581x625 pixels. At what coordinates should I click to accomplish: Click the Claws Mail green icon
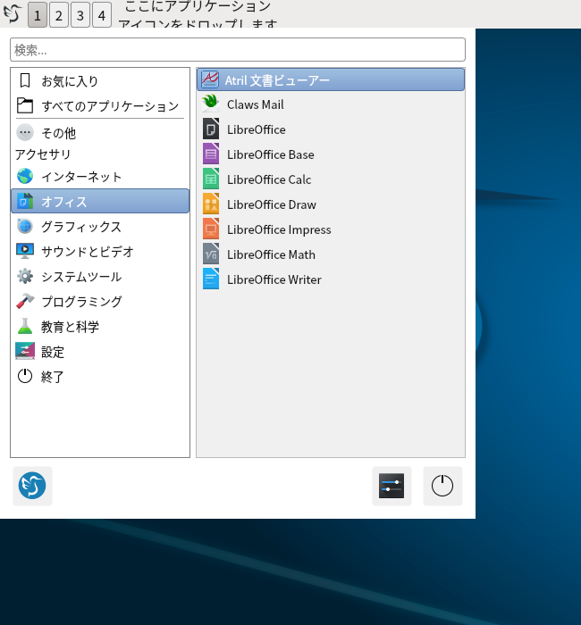[210, 104]
